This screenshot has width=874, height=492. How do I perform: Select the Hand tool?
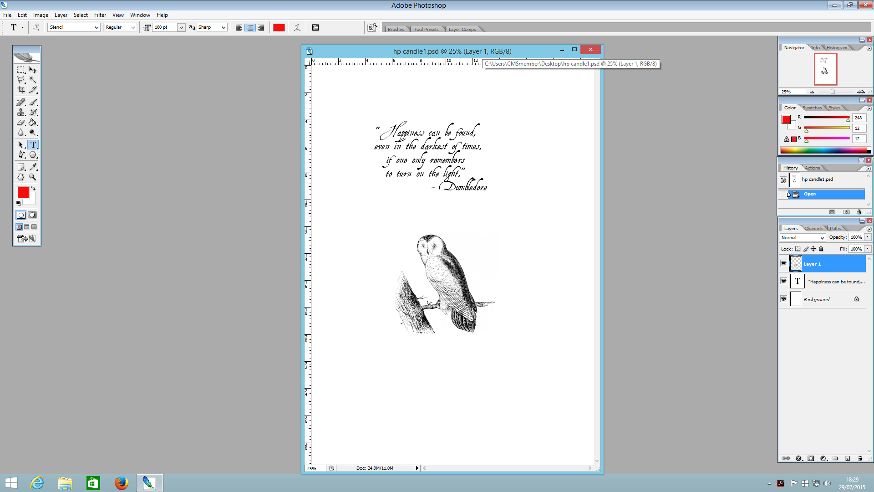point(21,177)
